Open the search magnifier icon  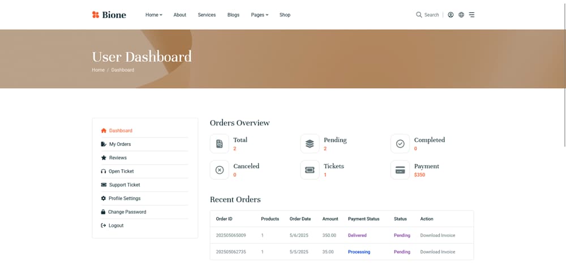[x=419, y=15]
